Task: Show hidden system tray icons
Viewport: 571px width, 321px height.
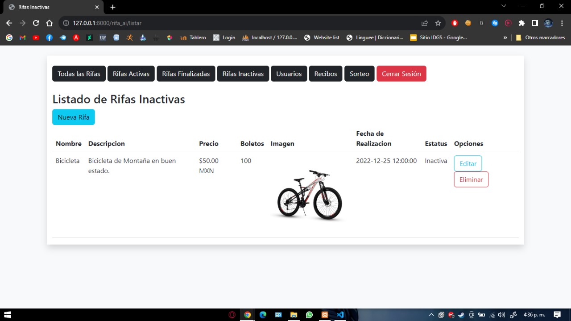Action: 431,315
